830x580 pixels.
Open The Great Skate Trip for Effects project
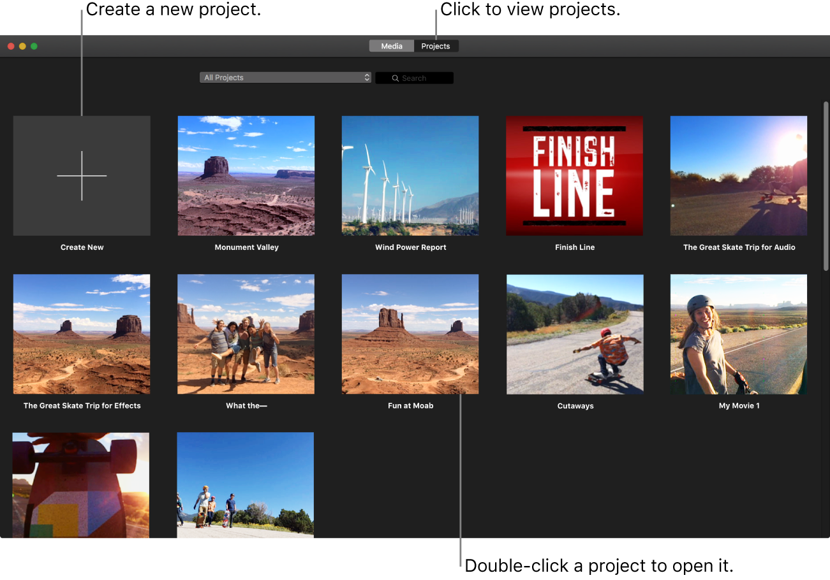[x=82, y=334]
